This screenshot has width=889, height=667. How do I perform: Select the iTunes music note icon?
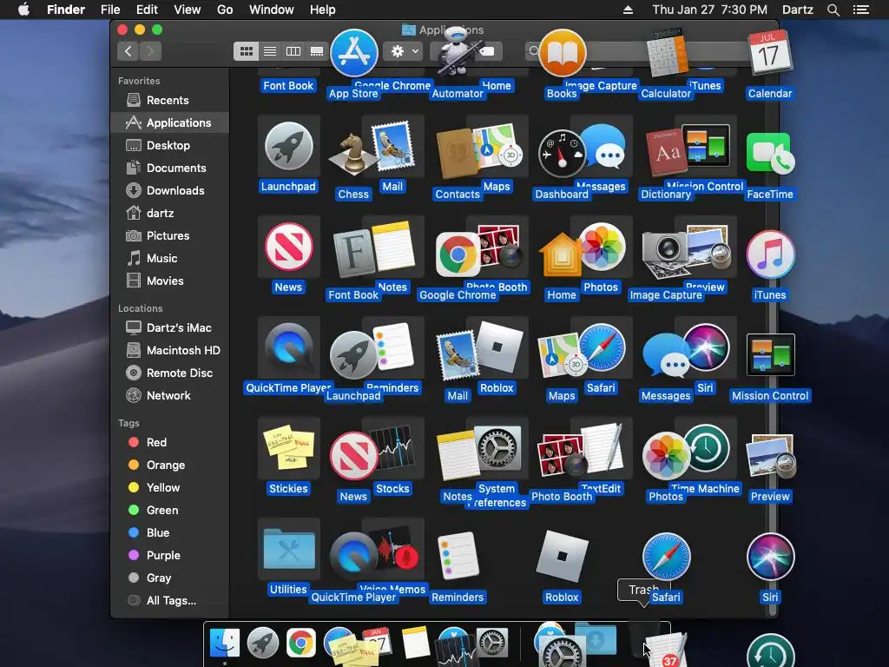tap(770, 254)
